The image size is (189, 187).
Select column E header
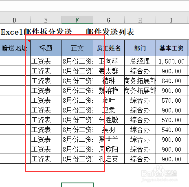(x=46, y=20)
